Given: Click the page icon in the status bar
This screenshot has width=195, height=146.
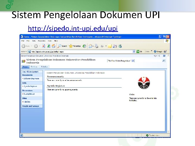Looking at the screenshot, I should pyautogui.click(x=22, y=135).
